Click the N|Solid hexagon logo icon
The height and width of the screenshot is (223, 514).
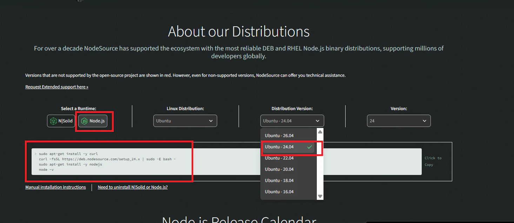pos(53,121)
